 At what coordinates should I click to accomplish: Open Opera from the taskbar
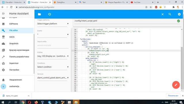(x=29, y=102)
